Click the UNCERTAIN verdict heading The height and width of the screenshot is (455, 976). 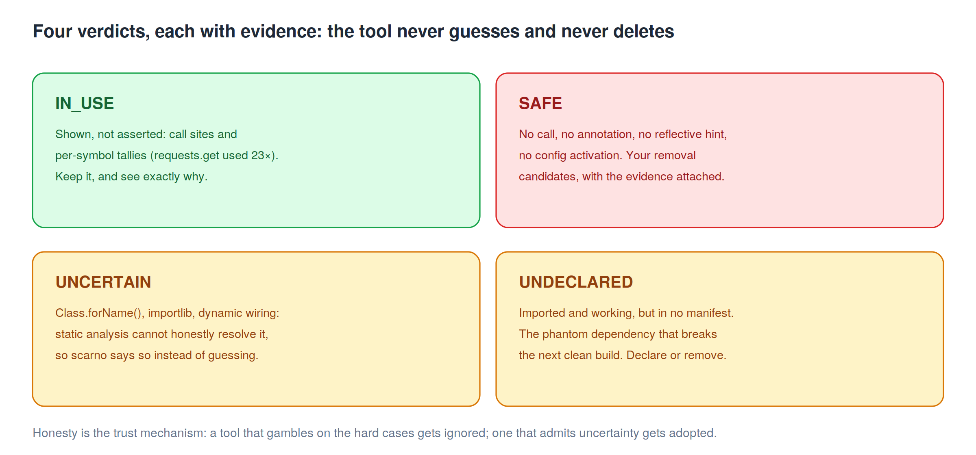103,282
